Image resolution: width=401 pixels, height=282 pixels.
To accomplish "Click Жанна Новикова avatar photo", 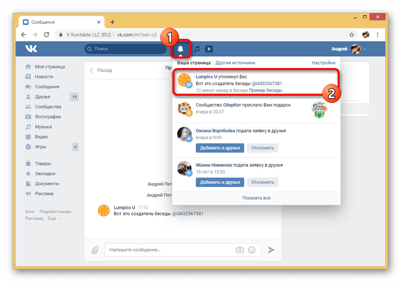I will coord(184,168).
